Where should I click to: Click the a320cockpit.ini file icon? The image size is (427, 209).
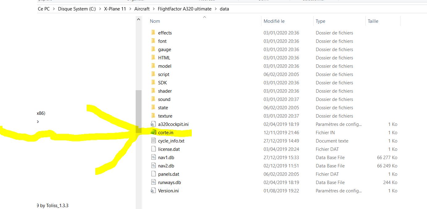[x=154, y=124]
